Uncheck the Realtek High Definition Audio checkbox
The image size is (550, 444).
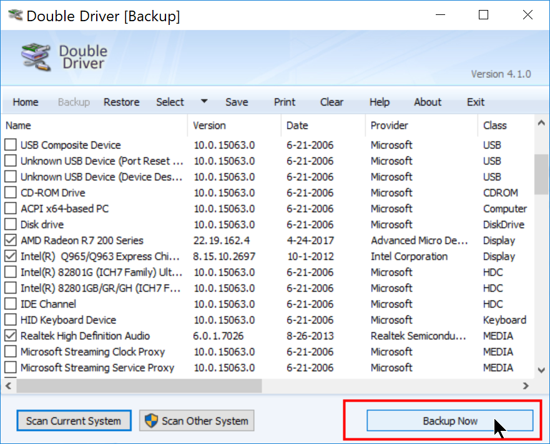11,335
